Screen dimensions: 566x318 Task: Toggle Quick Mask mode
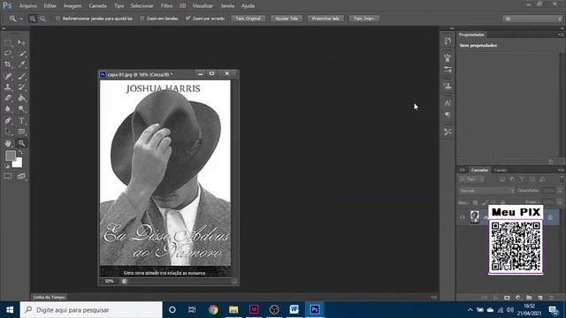[8, 177]
